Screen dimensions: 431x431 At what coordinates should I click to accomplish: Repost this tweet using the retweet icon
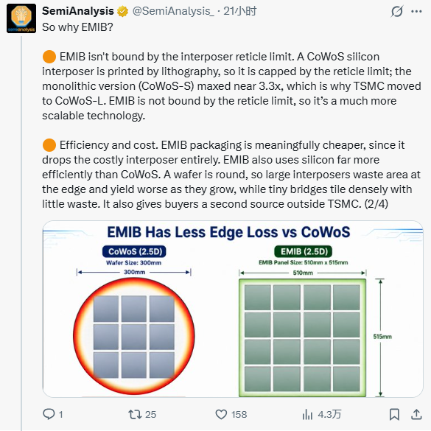pyautogui.click(x=135, y=414)
